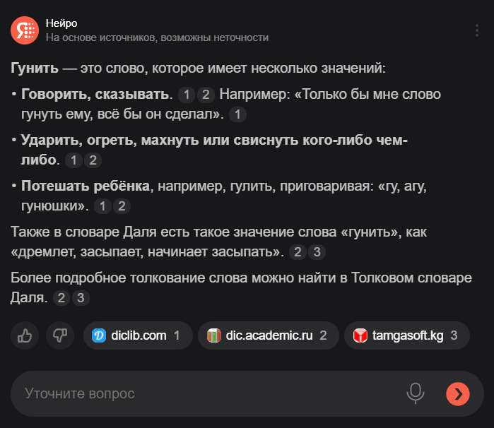Click citation 2 after «Даля» in last line
494x428 pixels.
(61, 298)
